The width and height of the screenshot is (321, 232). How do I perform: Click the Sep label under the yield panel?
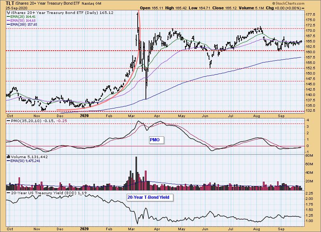(281, 229)
